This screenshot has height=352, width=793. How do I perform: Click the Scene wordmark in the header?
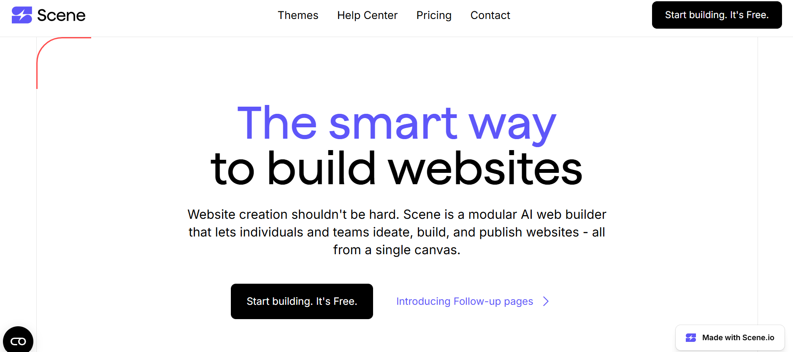61,16
